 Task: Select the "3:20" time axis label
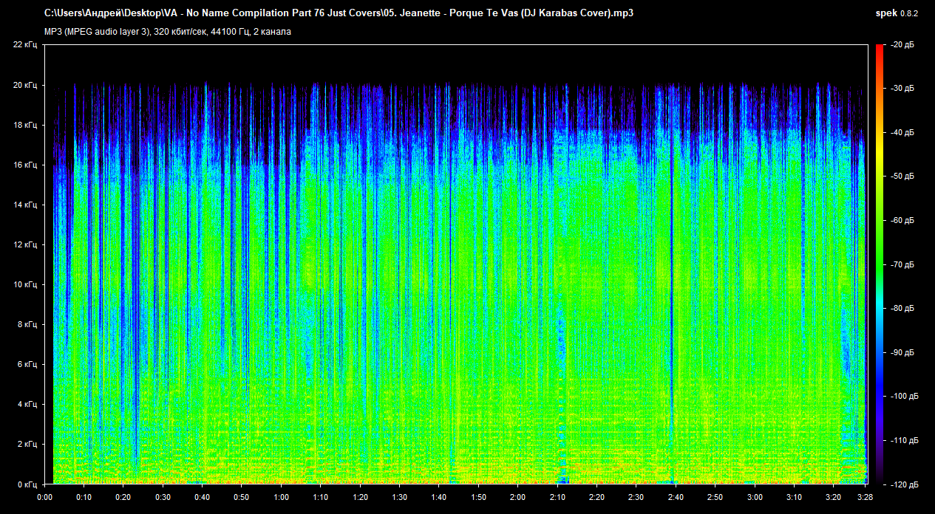click(834, 497)
